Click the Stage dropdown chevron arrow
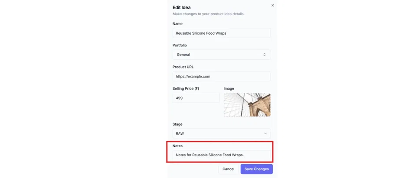 click(265, 133)
